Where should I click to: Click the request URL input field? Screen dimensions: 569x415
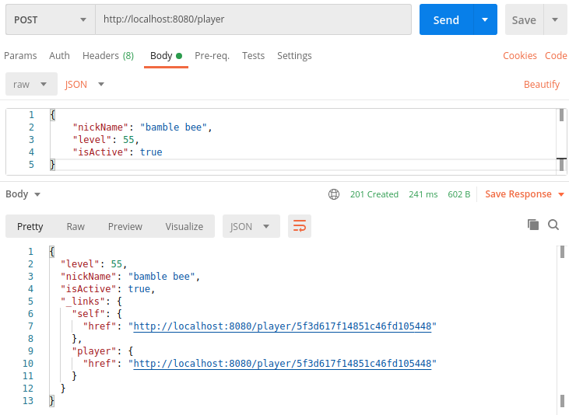click(253, 19)
